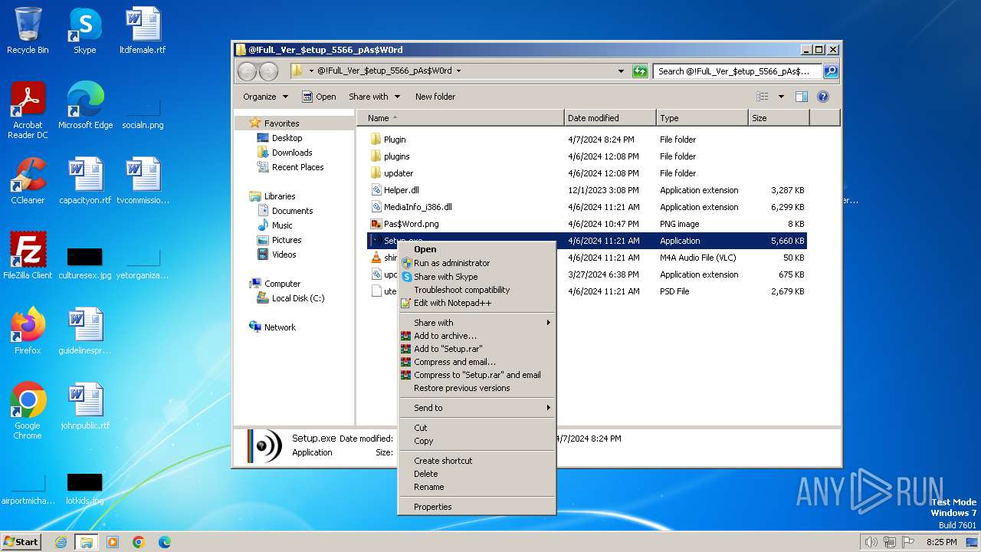This screenshot has height=552, width=981.
Task: Choose Compress and email...
Action: click(477, 362)
